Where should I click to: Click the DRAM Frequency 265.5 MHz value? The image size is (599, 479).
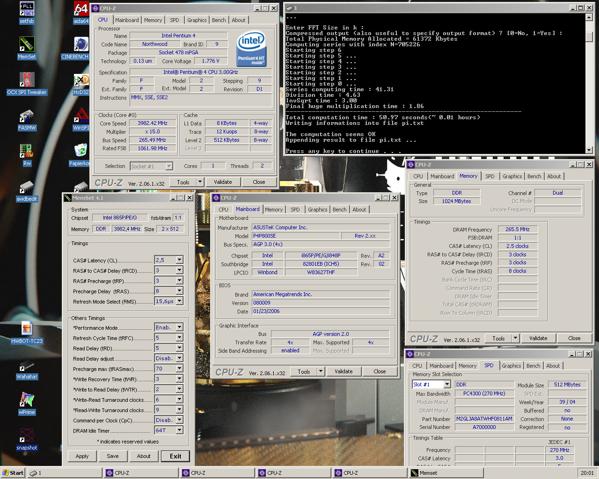(518, 229)
